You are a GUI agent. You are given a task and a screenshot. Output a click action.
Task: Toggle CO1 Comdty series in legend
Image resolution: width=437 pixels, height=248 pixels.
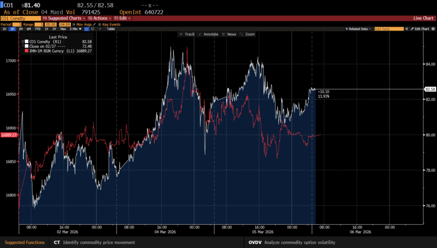pos(26,42)
